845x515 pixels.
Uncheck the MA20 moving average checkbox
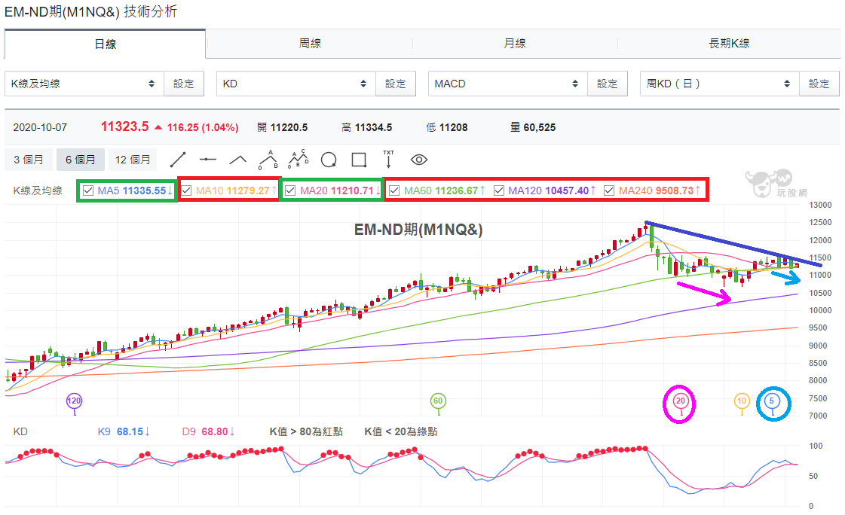point(290,190)
